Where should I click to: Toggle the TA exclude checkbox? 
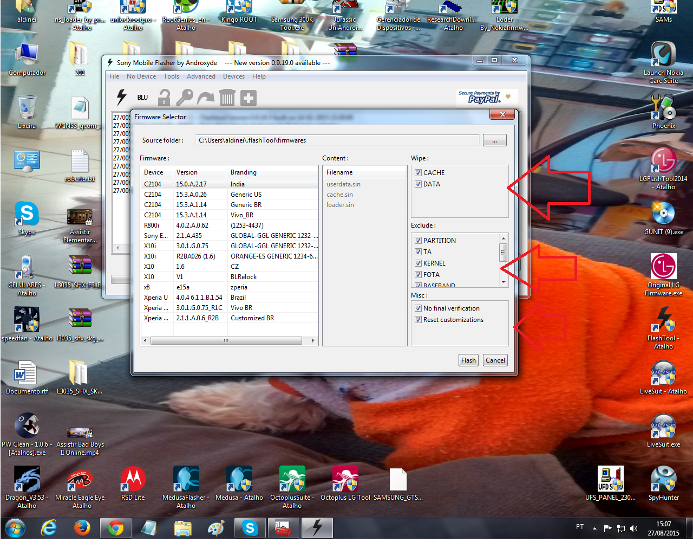click(418, 252)
